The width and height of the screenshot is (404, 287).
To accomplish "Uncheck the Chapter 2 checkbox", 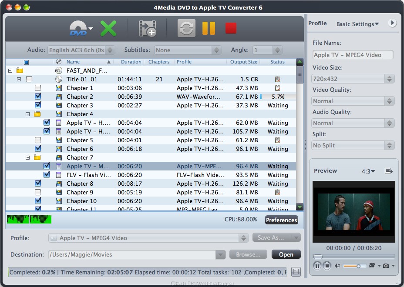I will tap(38, 97).
